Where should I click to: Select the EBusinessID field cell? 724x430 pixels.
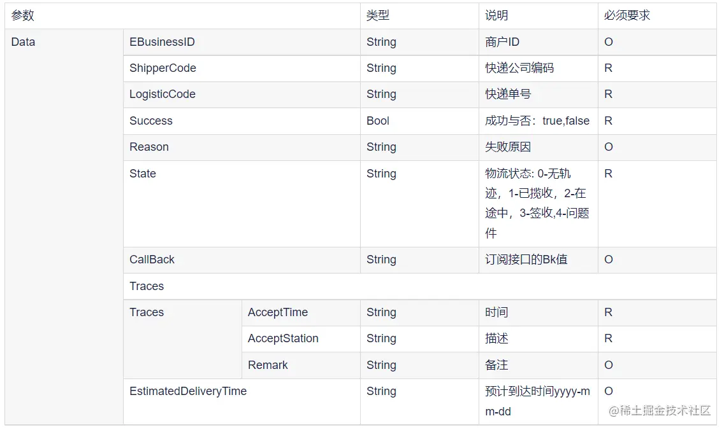(x=162, y=42)
